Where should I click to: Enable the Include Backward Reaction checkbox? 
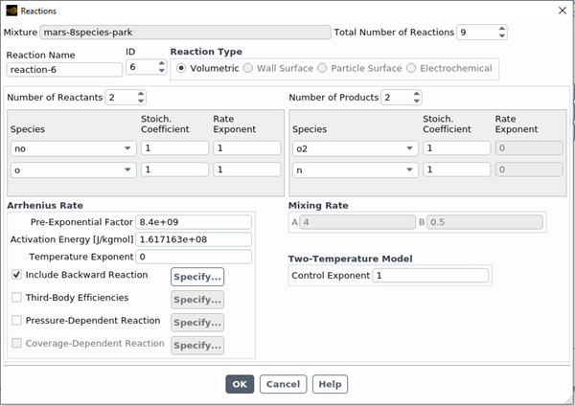16,275
